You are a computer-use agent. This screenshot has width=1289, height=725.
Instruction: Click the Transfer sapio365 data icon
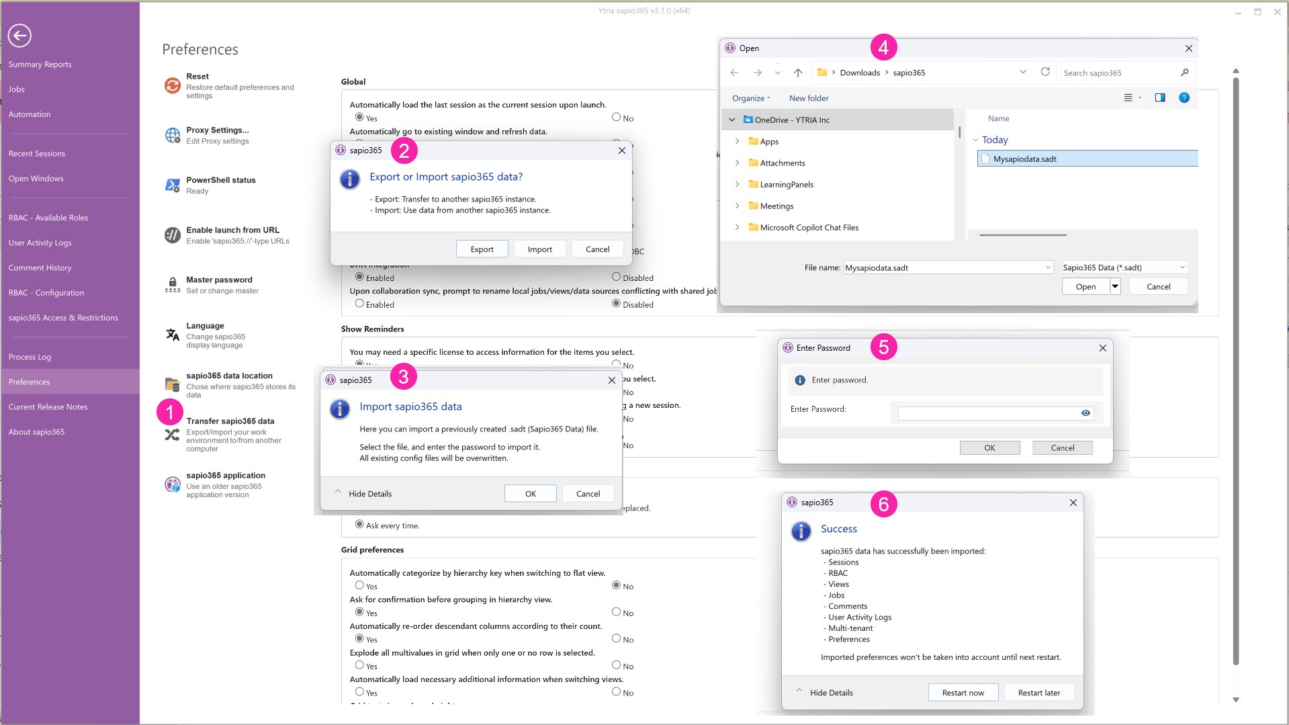173,435
